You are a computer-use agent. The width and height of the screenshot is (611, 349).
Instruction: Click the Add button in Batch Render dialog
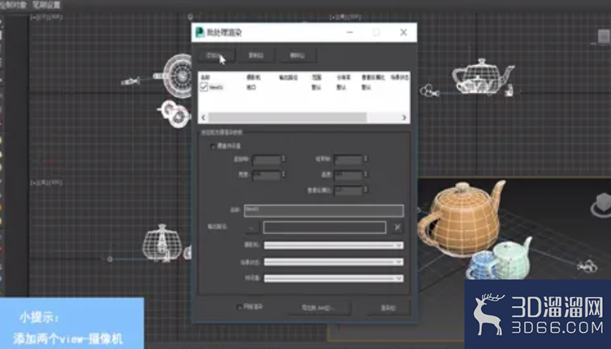[x=215, y=56]
